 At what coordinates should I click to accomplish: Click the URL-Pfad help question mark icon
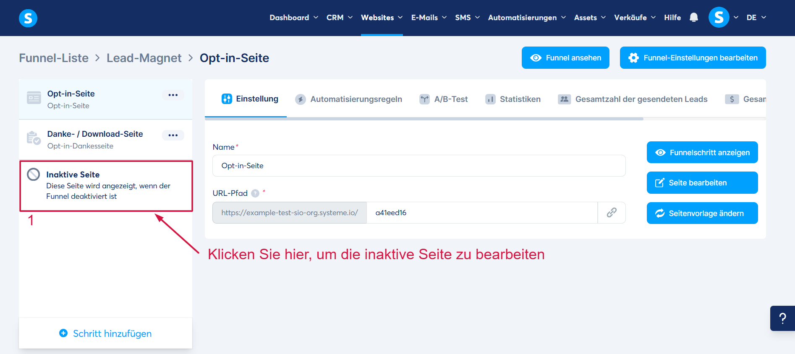point(255,193)
